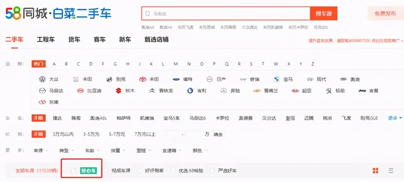Click the orange search button
Screen dimensions: 404x182
point(324,13)
